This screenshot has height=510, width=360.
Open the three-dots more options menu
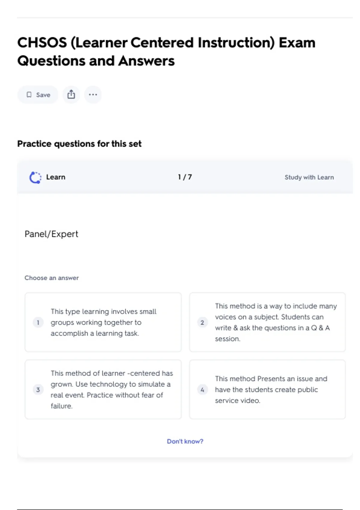pyautogui.click(x=93, y=95)
